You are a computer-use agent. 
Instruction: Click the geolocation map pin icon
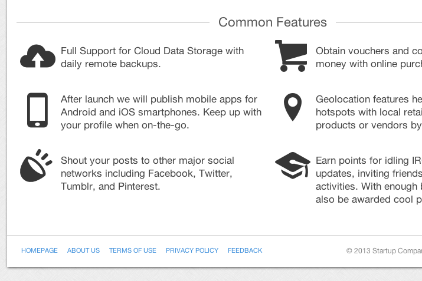click(x=293, y=107)
